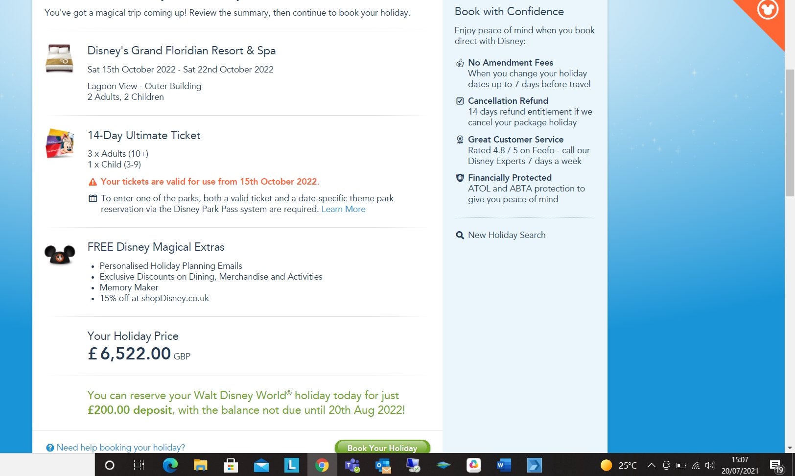The height and width of the screenshot is (476, 795).
Task: Click the 14-Day Ultimate Ticket heading
Action: (x=144, y=135)
